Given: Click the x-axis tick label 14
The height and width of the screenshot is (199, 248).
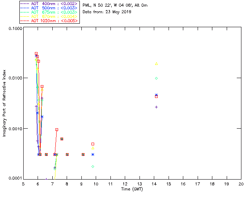Looking at the screenshot, I should pos(154,184).
